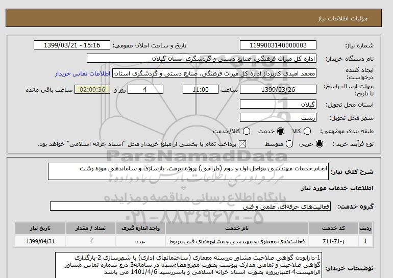The width and height of the screenshot is (393, 278).
Task: Click the countdown timer 02:09:36
Action: 92,89
